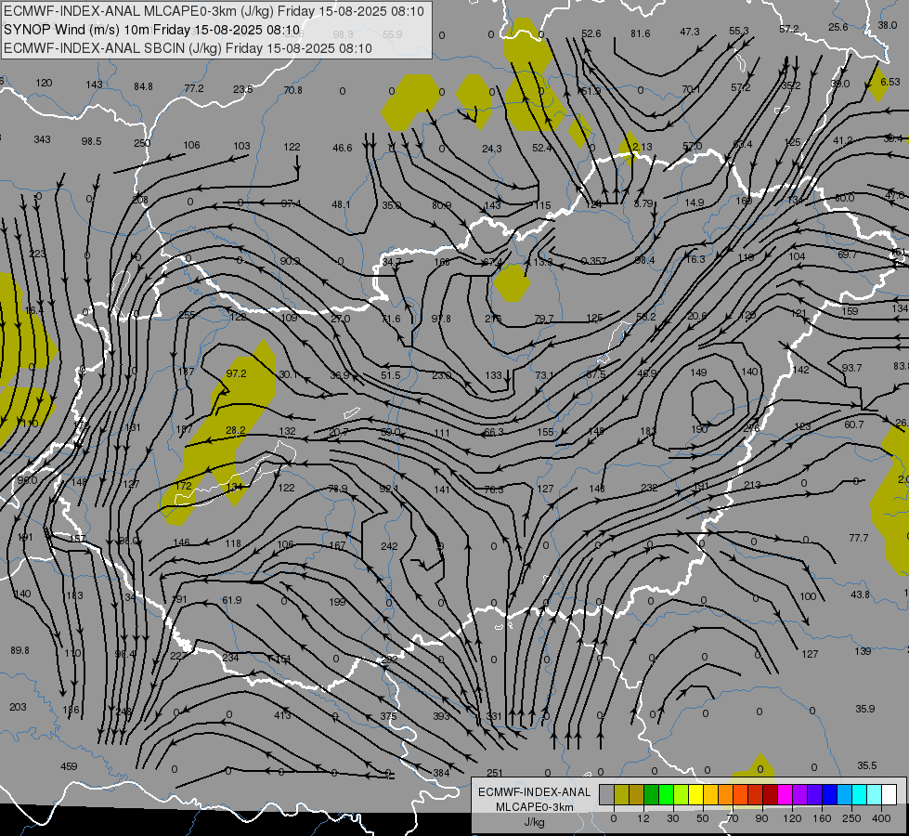Click the map value 43.8
The height and width of the screenshot is (836, 909).
pyautogui.click(x=861, y=594)
